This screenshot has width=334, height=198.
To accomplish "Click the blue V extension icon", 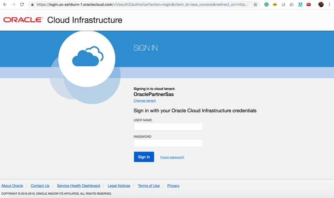I will [x=300, y=5].
